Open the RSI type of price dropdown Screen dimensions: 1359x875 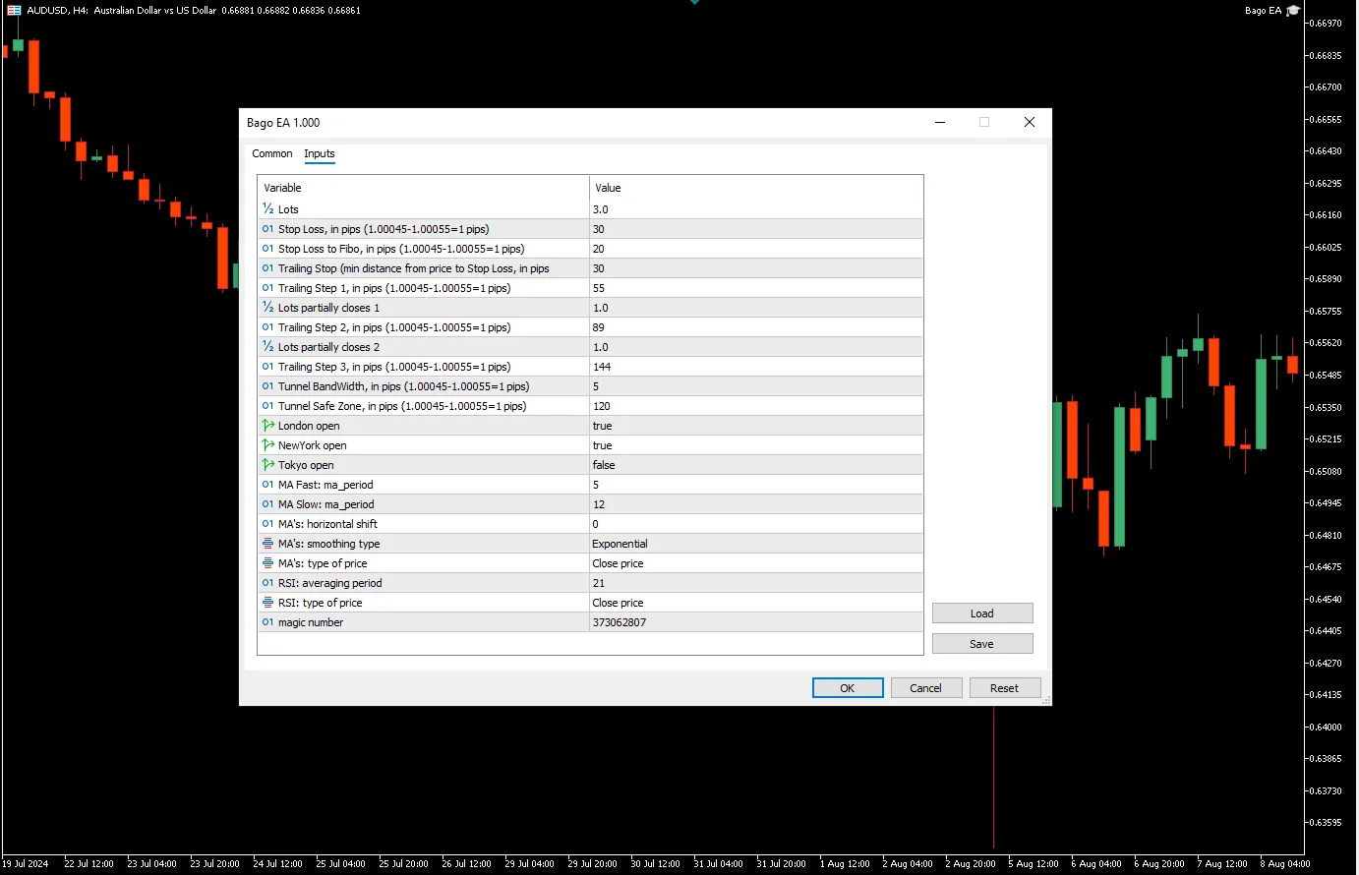tap(755, 603)
